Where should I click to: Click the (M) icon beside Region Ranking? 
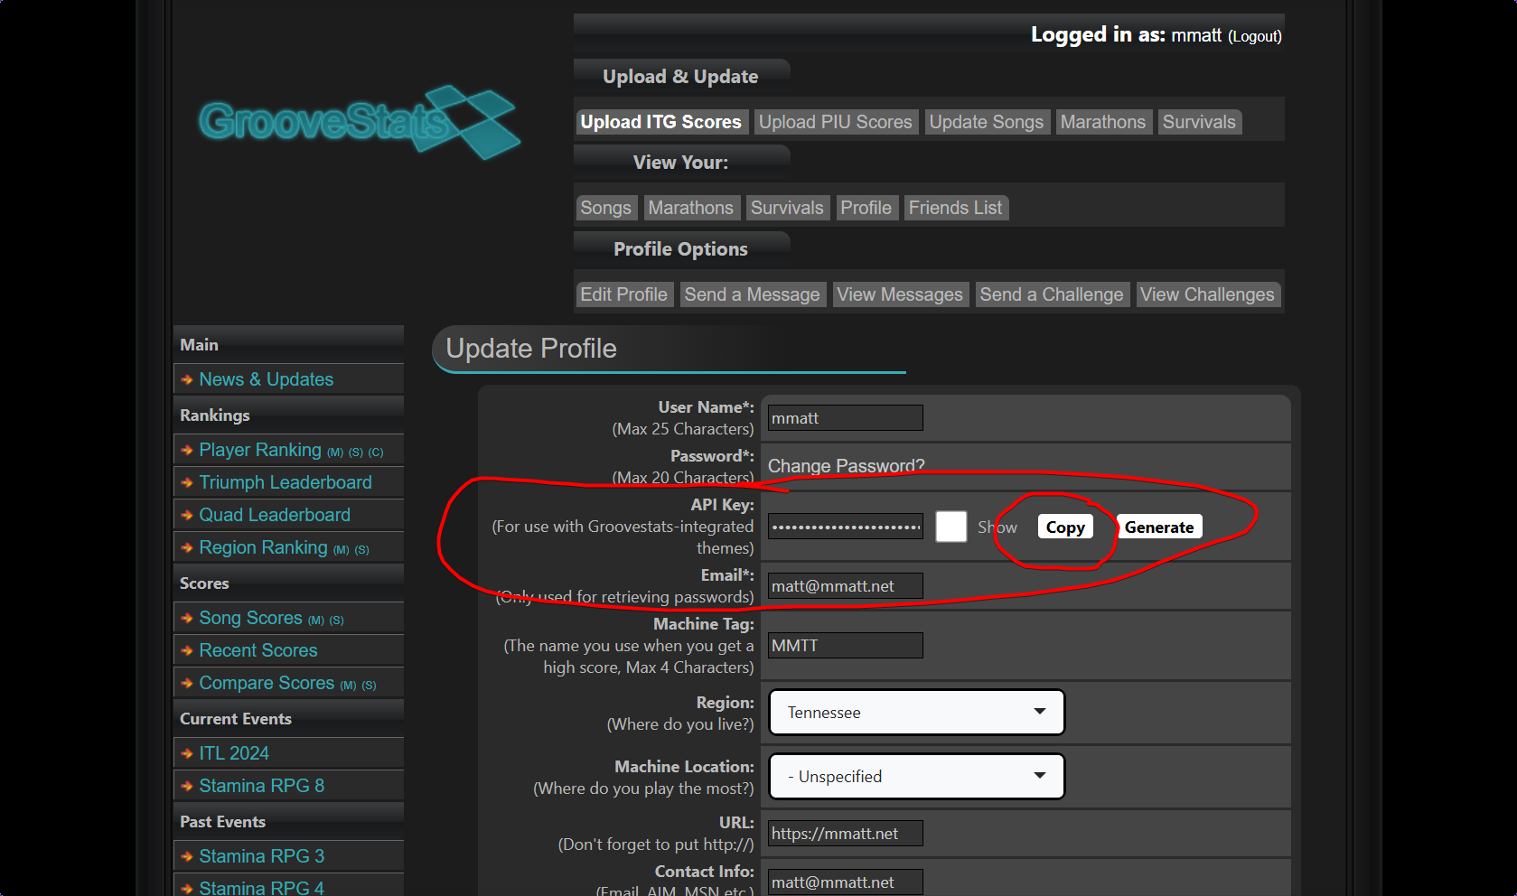pyautogui.click(x=341, y=550)
